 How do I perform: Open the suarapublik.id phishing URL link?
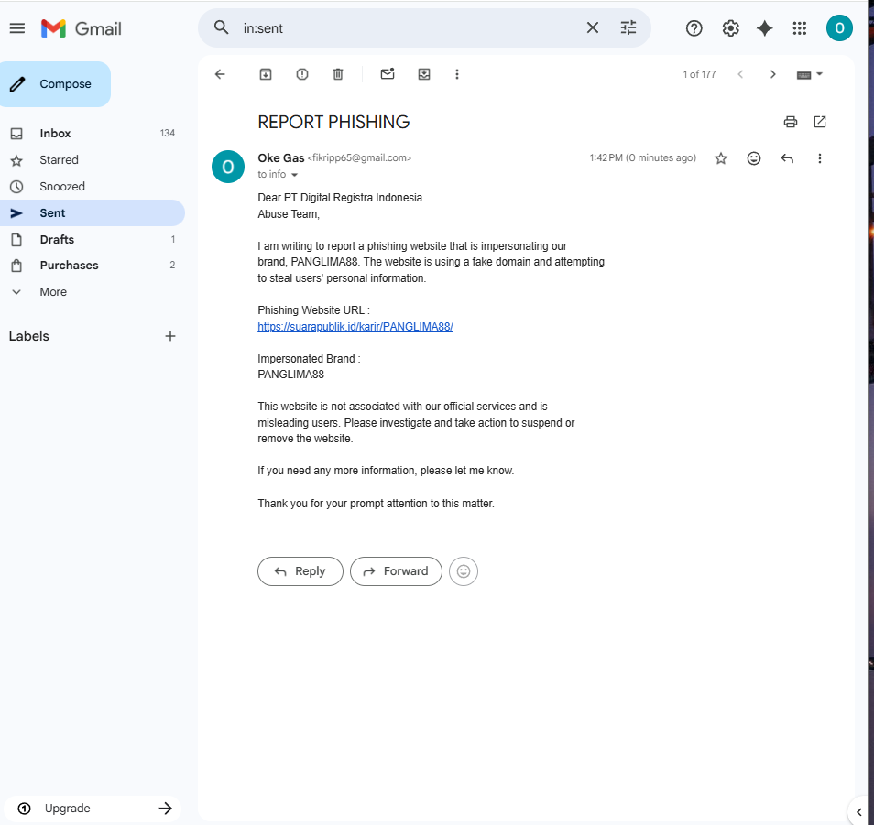355,327
